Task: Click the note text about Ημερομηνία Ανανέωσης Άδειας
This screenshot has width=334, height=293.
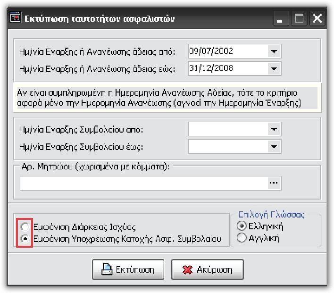Action: [x=159, y=98]
